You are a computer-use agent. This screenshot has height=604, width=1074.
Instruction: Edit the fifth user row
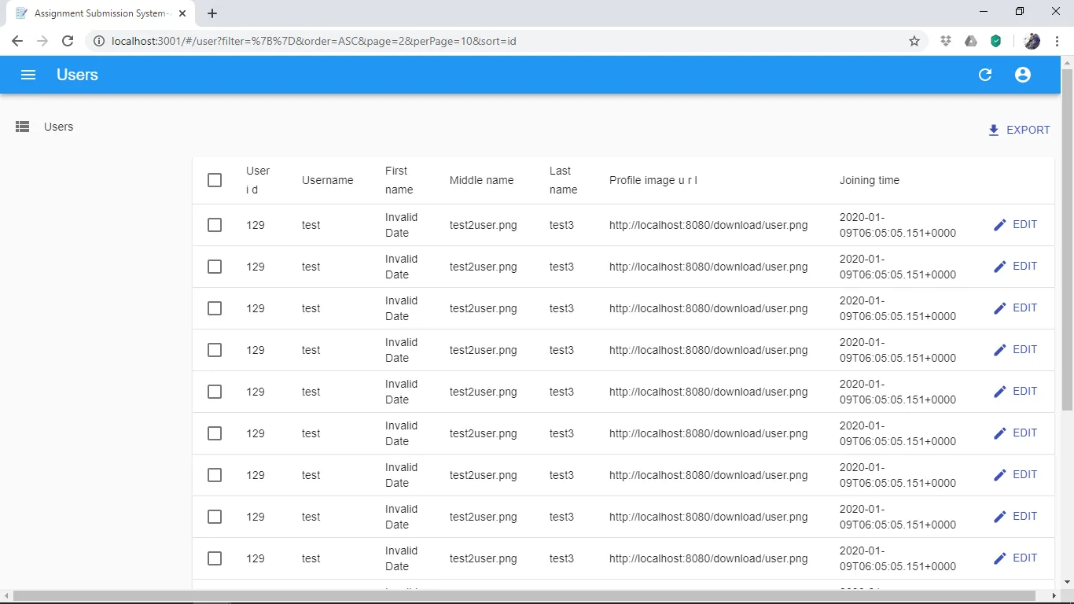(x=1016, y=392)
